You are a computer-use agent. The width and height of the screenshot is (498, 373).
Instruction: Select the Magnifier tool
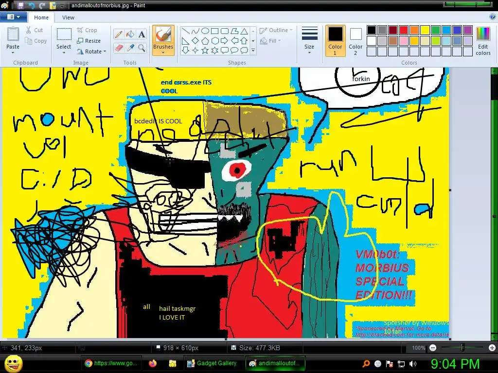[142, 48]
